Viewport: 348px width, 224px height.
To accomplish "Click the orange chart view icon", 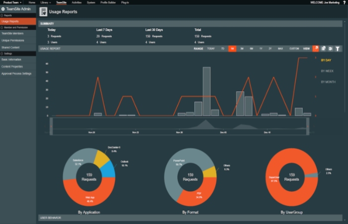I will tap(315, 49).
